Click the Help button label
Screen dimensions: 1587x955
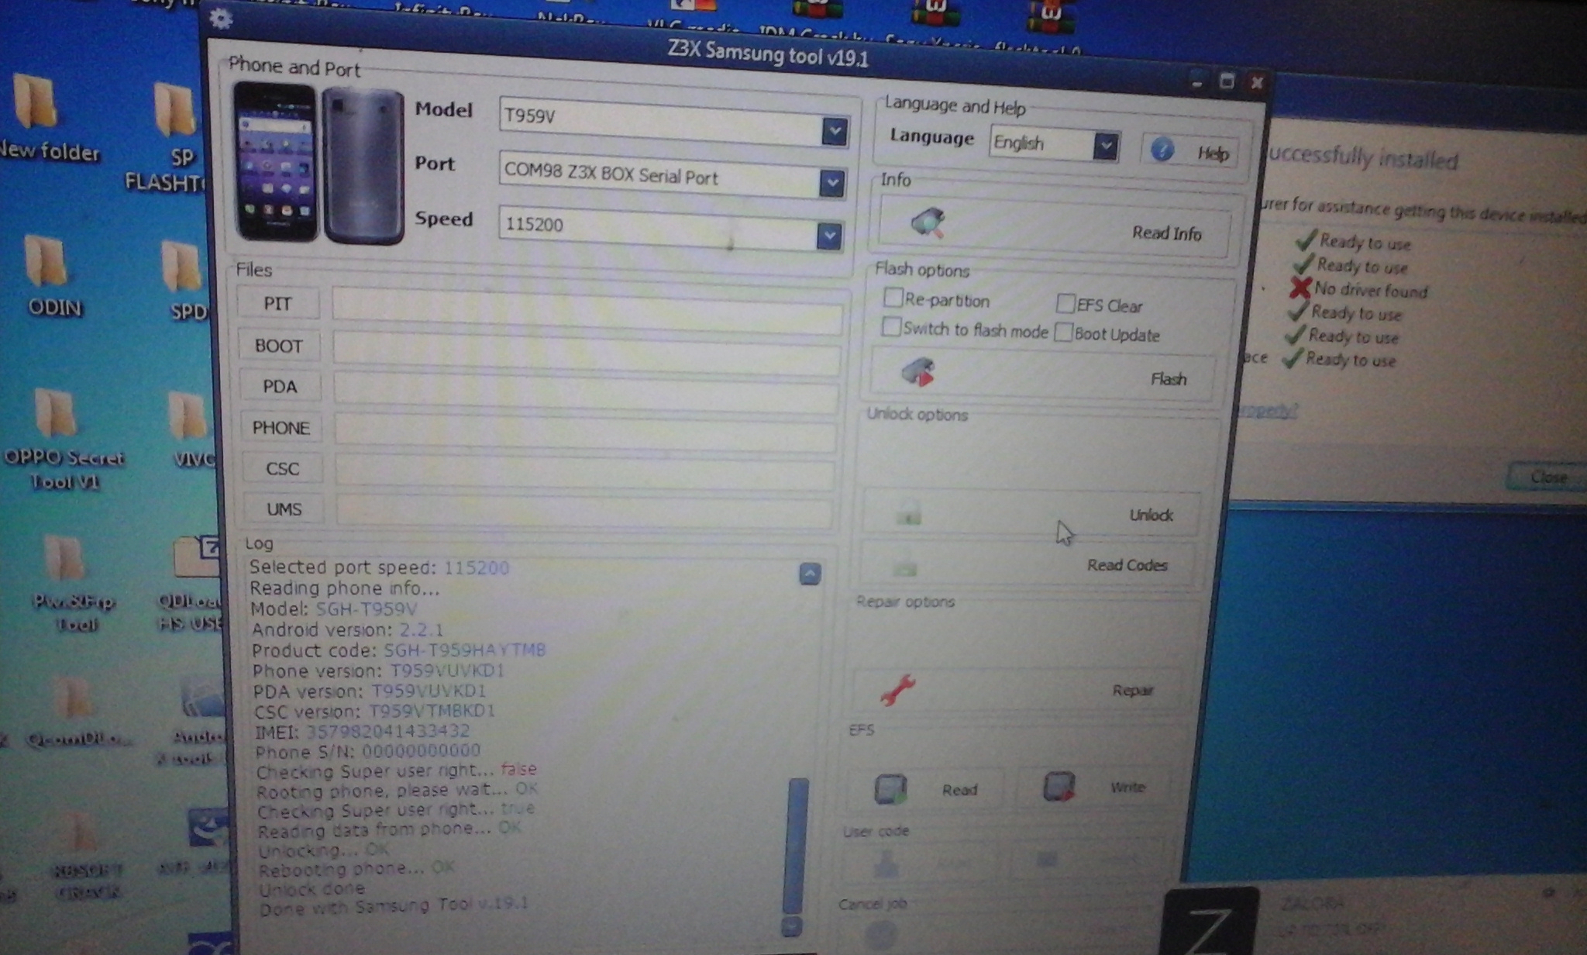point(1213,153)
